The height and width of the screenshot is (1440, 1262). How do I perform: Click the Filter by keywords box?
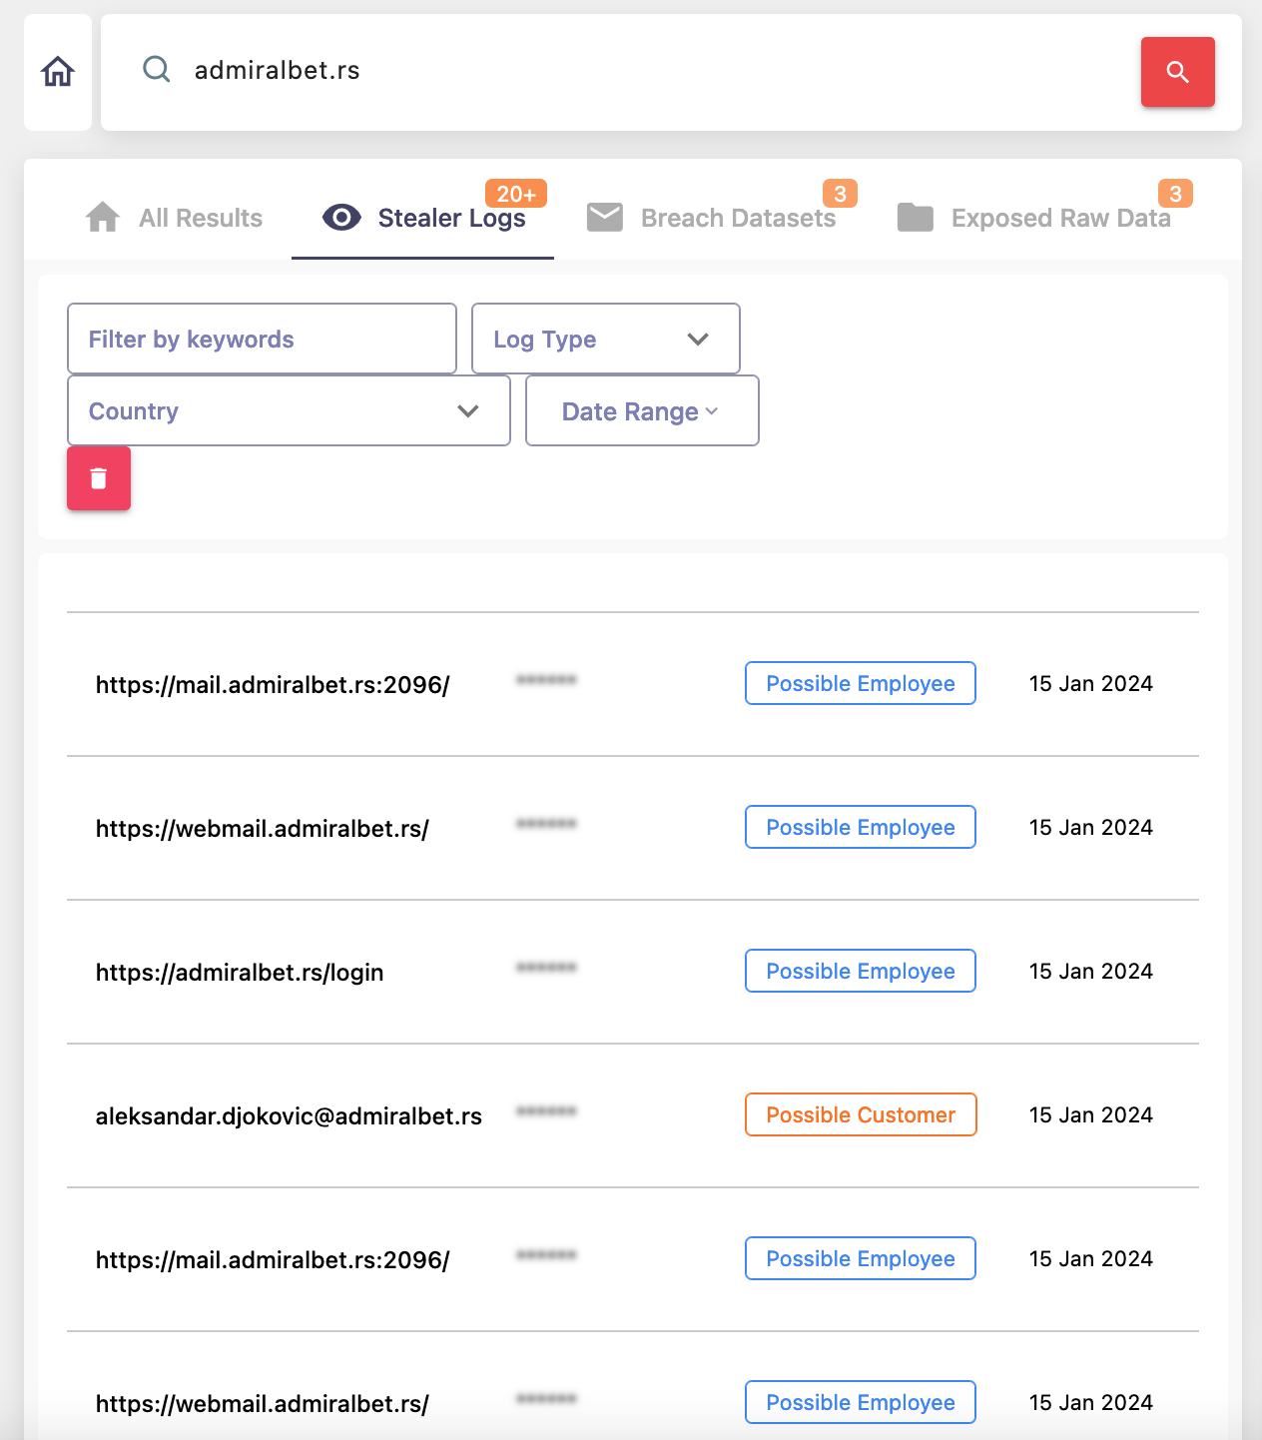(262, 339)
